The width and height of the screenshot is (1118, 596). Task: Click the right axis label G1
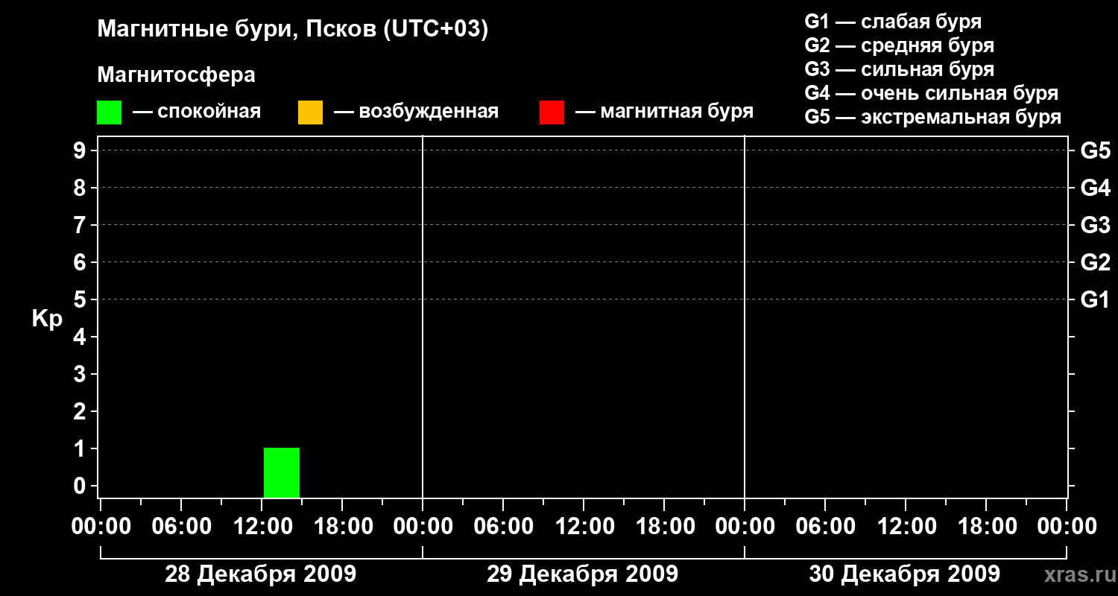(1095, 299)
